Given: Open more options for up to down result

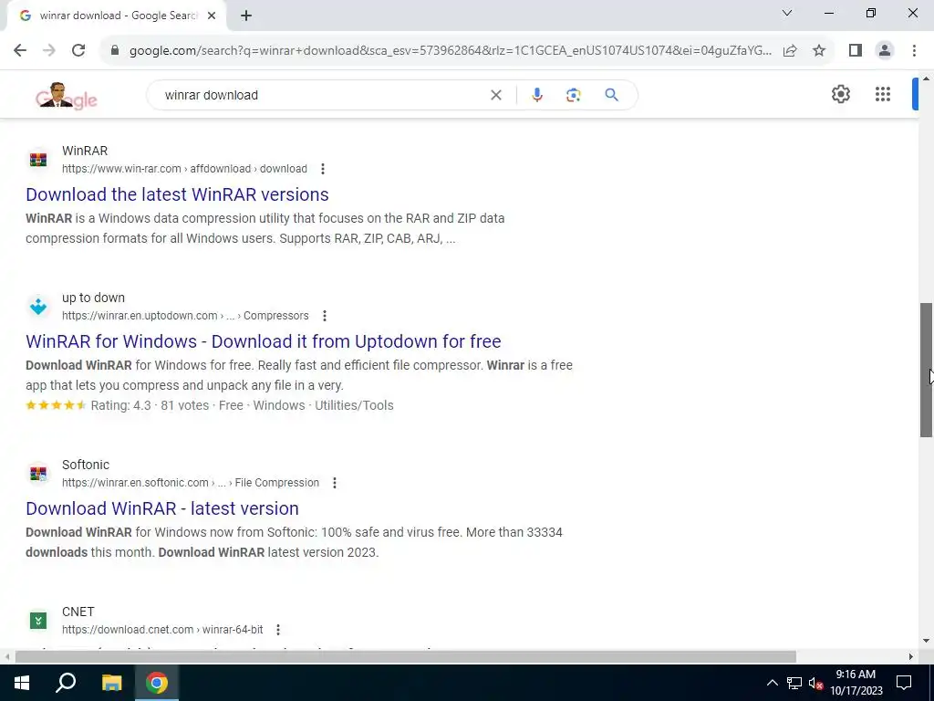Looking at the screenshot, I should tap(325, 315).
